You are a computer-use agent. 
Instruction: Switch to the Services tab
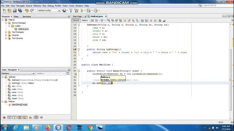(27, 16)
